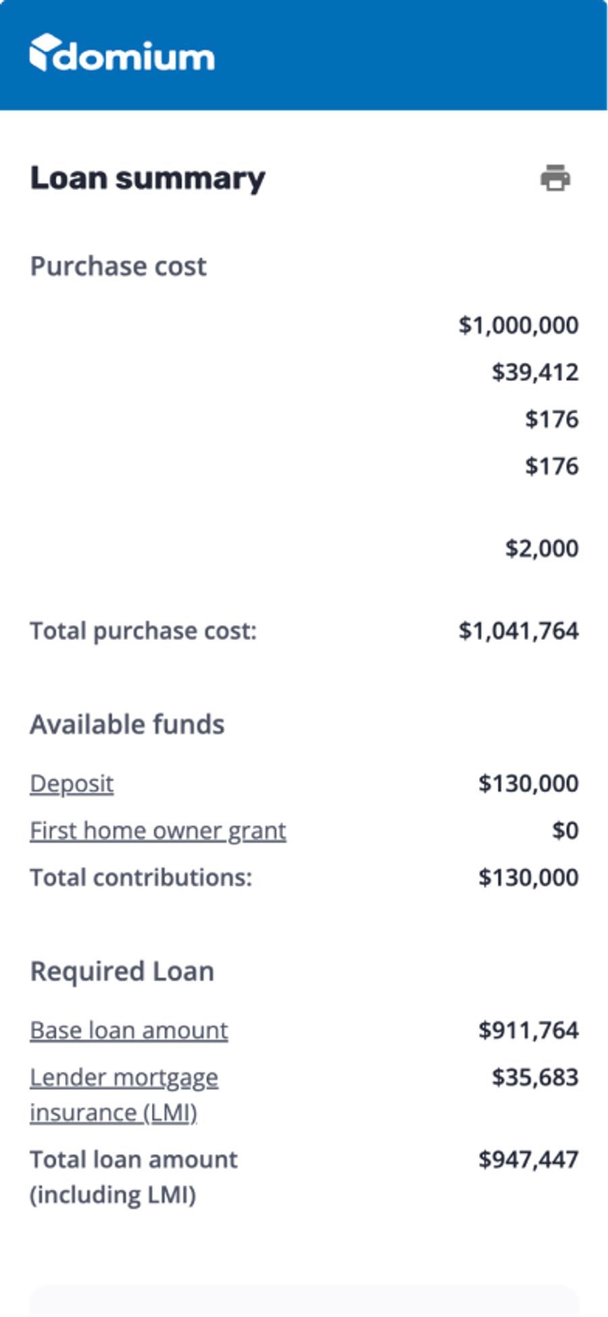Select the $2,000 cost amount
The image size is (608, 1317).
(x=542, y=548)
